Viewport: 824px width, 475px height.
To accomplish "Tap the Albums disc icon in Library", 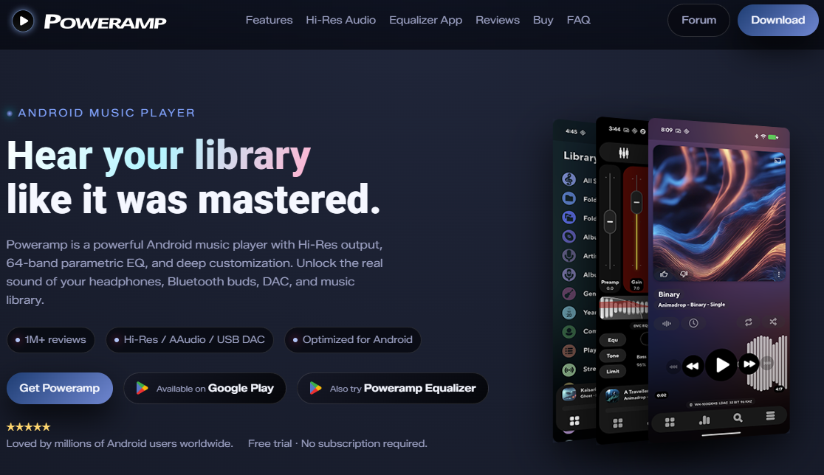I will point(569,236).
